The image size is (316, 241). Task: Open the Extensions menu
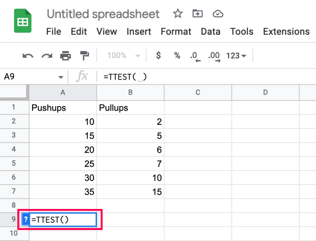[286, 32]
